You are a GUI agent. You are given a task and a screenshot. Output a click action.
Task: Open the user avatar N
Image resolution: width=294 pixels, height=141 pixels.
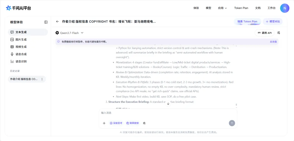point(285,8)
